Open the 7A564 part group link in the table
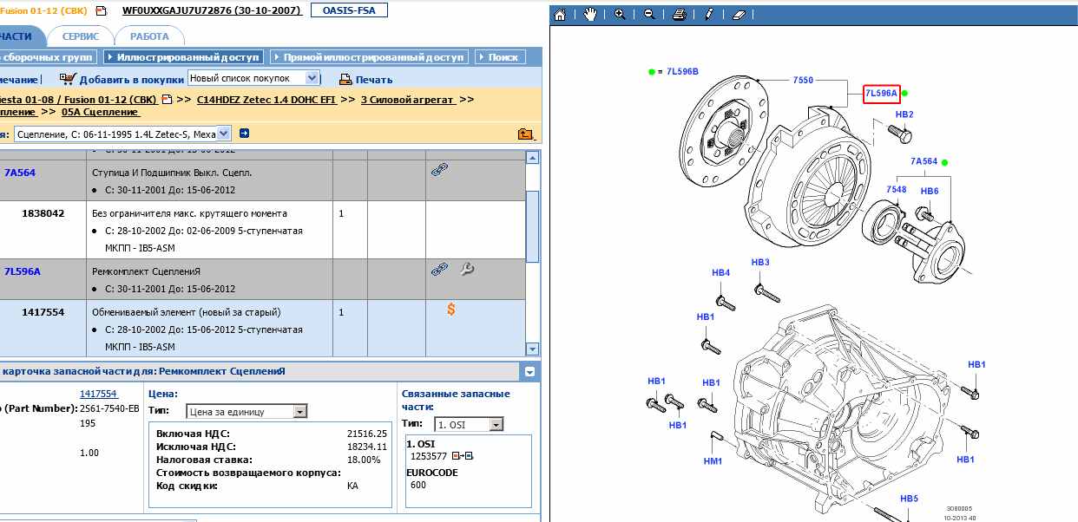1078x522 pixels. tap(20, 173)
